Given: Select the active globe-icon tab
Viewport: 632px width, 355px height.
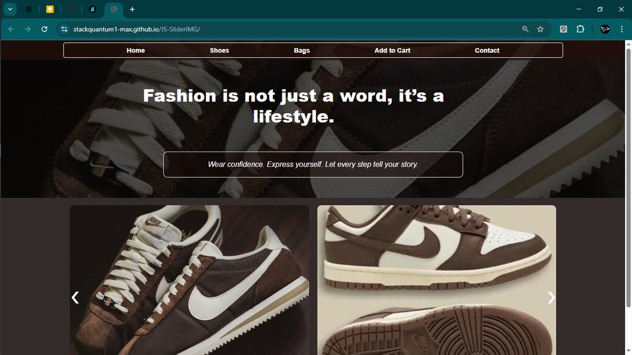Looking at the screenshot, I should (114, 9).
